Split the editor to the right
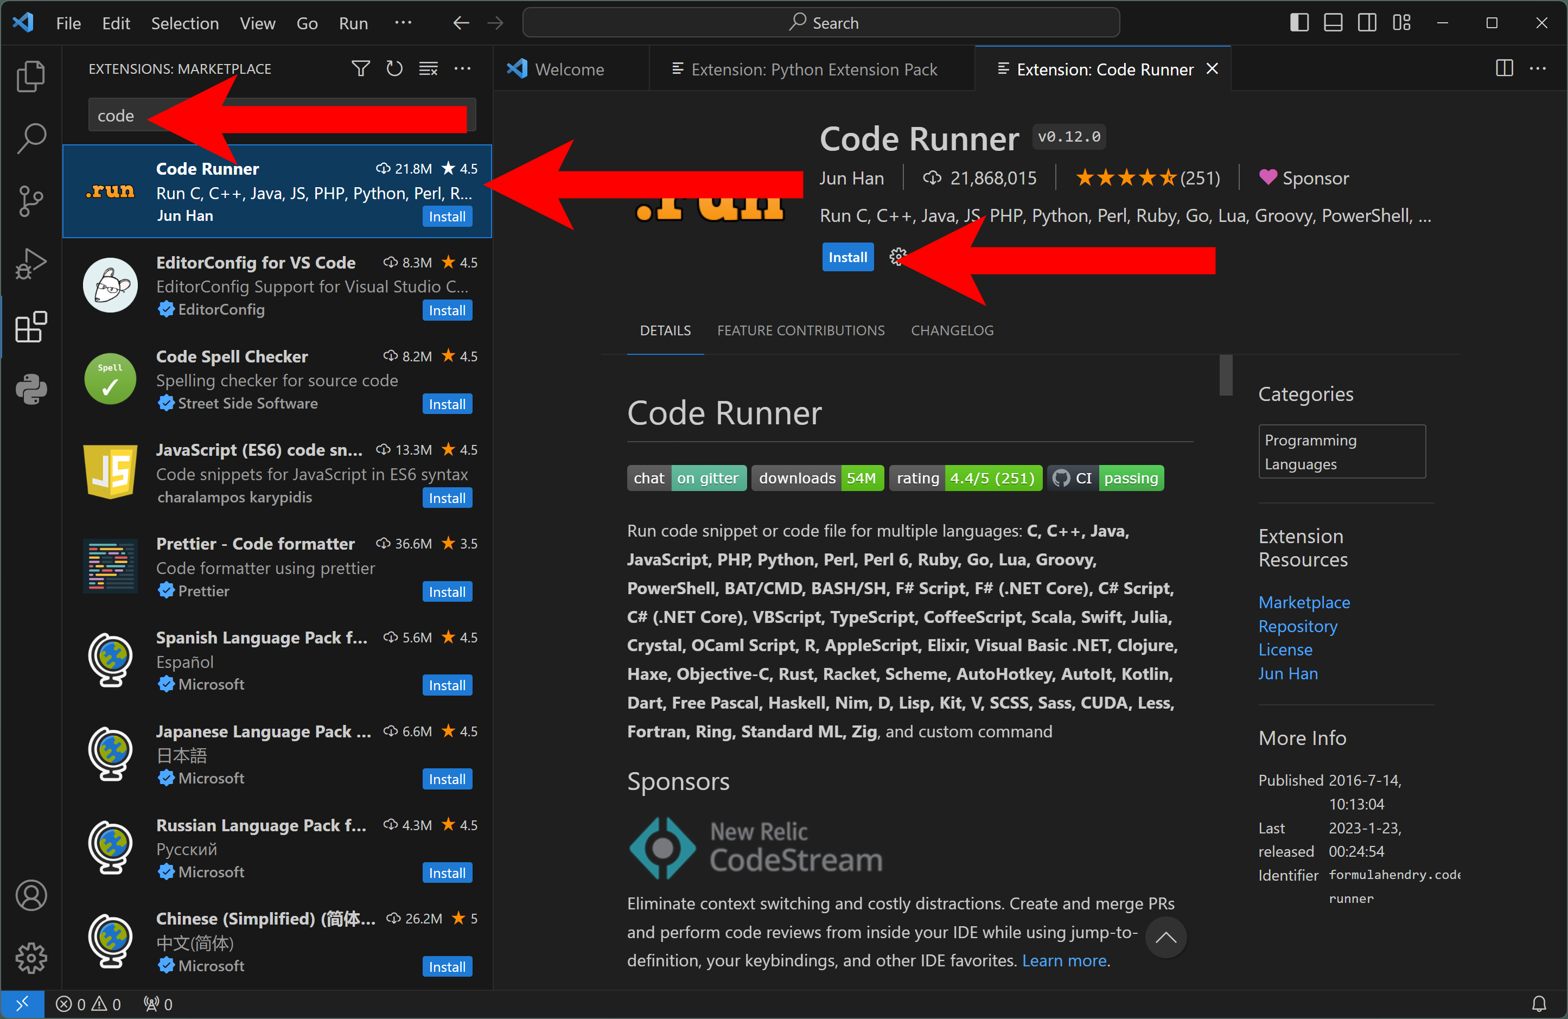 point(1505,68)
